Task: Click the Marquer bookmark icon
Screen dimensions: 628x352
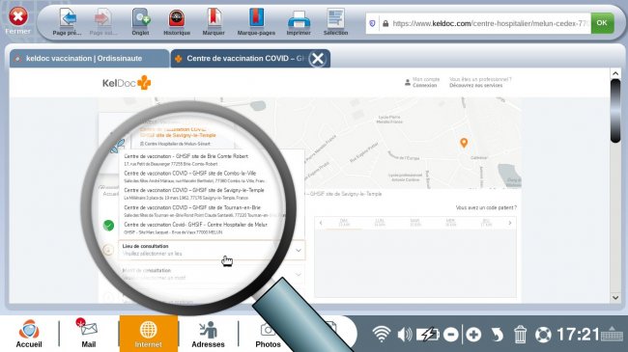Action: [214, 18]
